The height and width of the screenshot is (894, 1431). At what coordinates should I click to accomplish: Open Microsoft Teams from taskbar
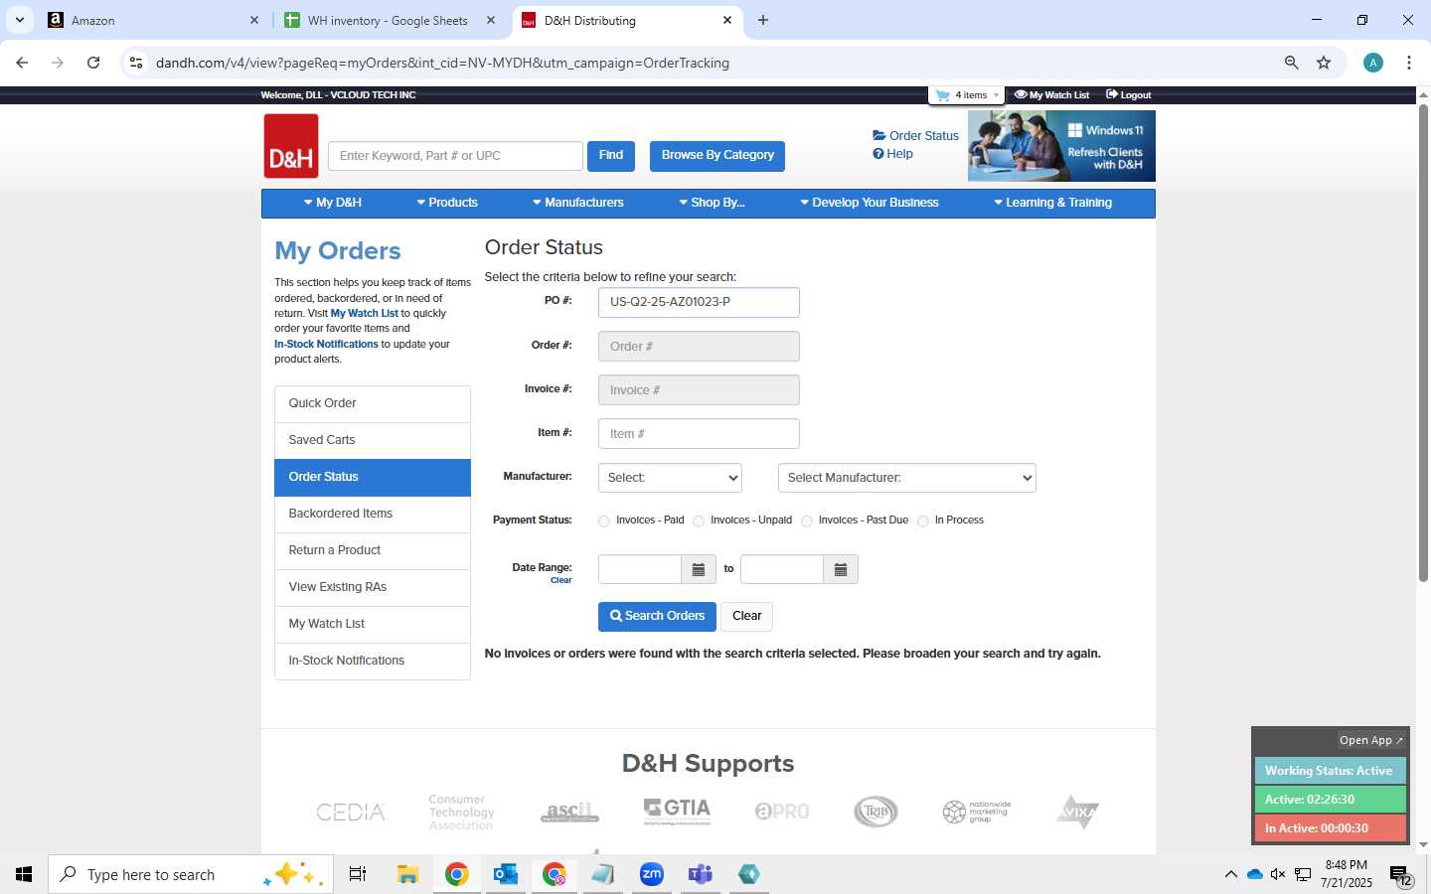pos(701,874)
